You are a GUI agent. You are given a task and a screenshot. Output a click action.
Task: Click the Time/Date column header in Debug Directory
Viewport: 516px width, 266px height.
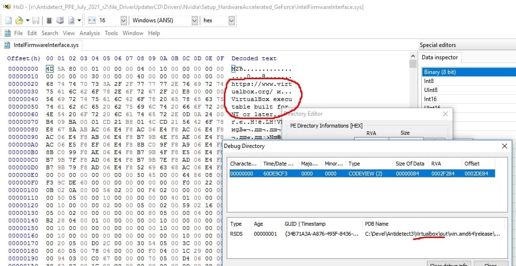[x=279, y=164]
